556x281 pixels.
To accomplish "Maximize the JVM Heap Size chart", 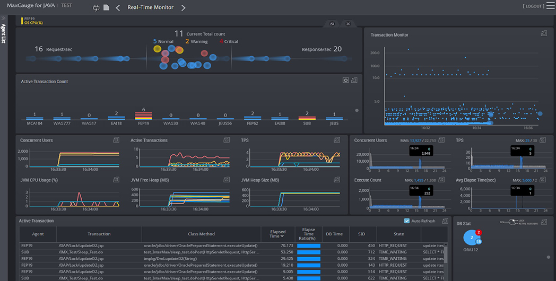I will [337, 180].
